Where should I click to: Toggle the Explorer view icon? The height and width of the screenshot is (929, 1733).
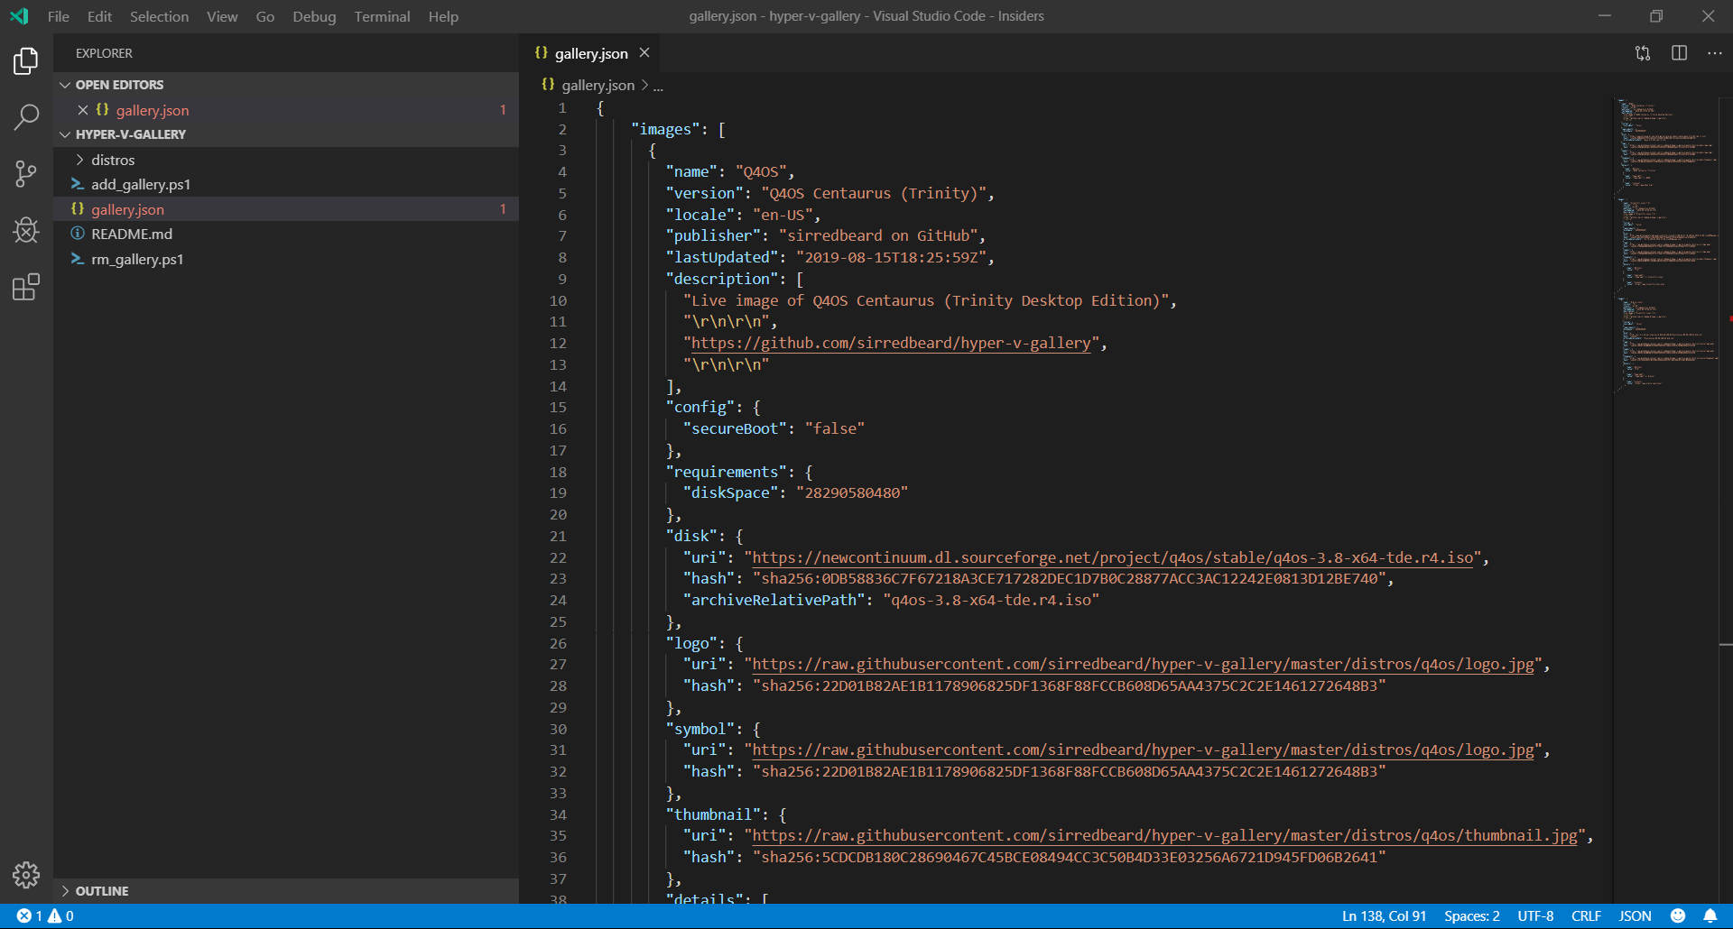(x=26, y=60)
